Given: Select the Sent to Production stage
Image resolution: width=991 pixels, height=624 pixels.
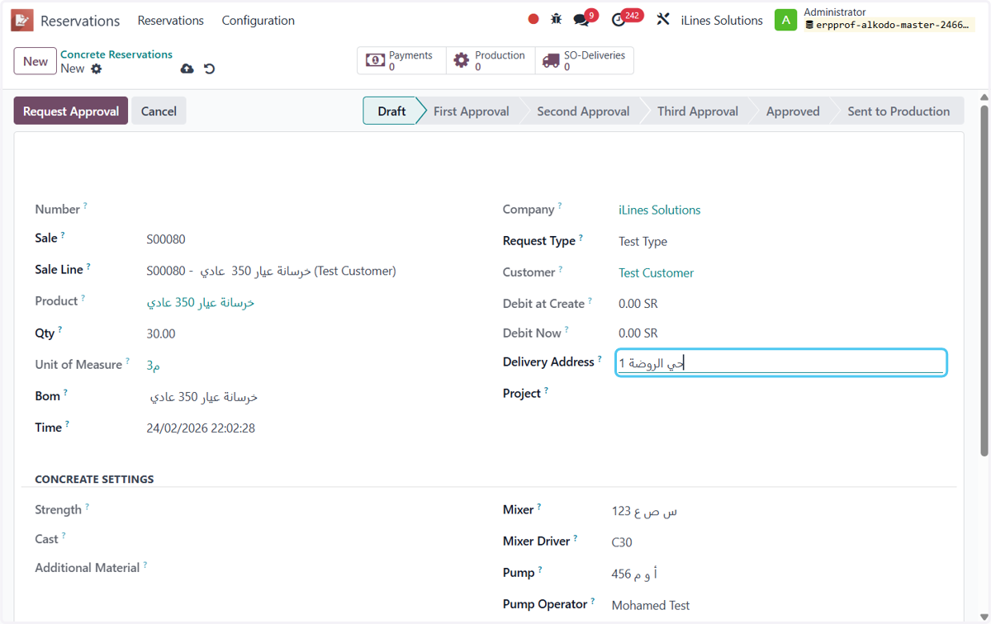Looking at the screenshot, I should [899, 111].
